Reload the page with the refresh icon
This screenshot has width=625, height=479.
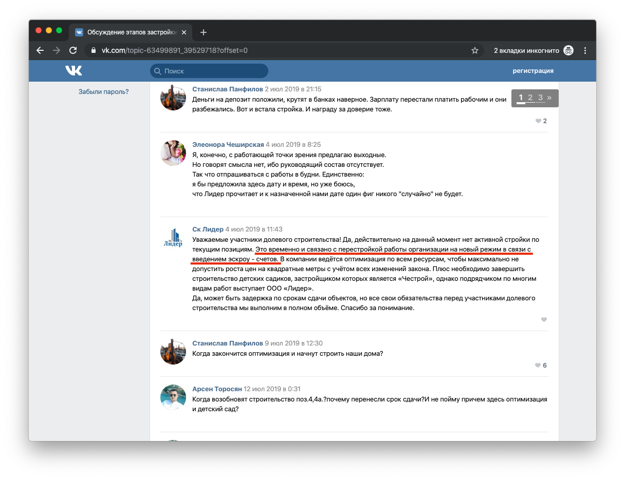(x=73, y=50)
